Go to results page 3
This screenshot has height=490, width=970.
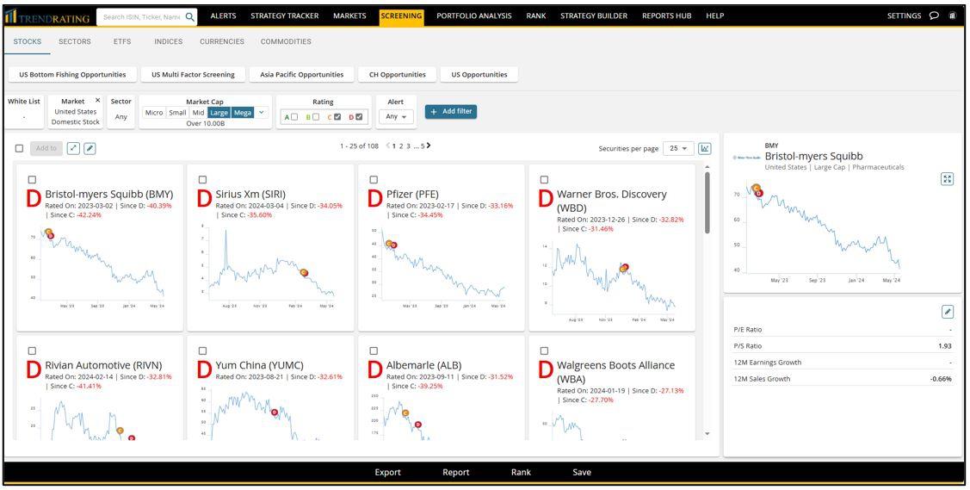[x=408, y=146]
